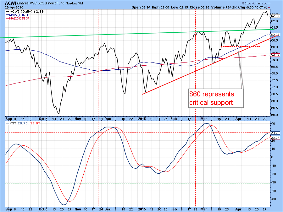Click the boxed 28.70 KST axis tag

(275, 133)
